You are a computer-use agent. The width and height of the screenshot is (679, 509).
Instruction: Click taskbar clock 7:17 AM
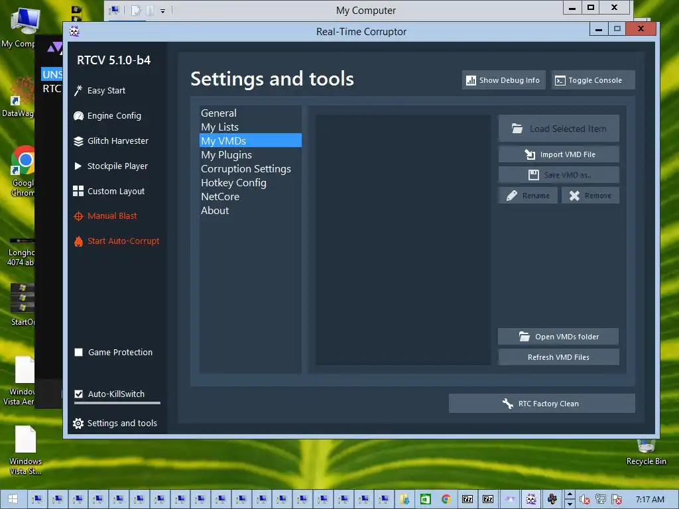tap(650, 500)
